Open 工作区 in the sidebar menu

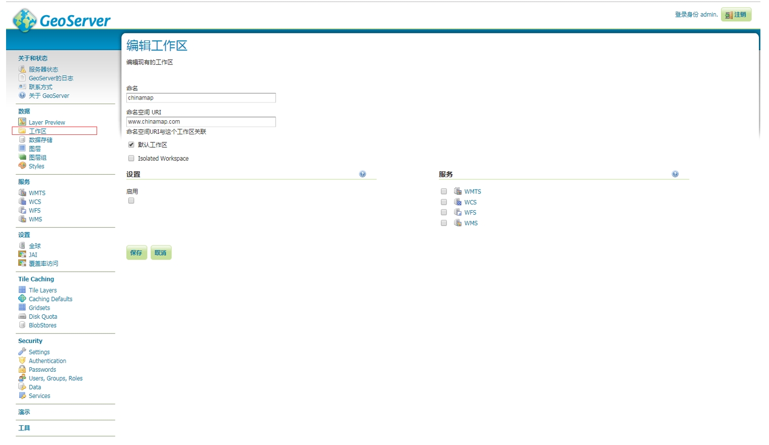click(x=37, y=131)
